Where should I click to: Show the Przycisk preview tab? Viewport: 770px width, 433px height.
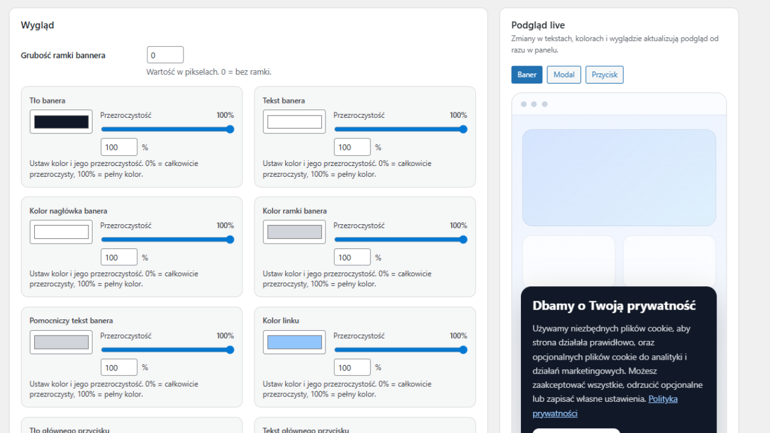pos(605,75)
